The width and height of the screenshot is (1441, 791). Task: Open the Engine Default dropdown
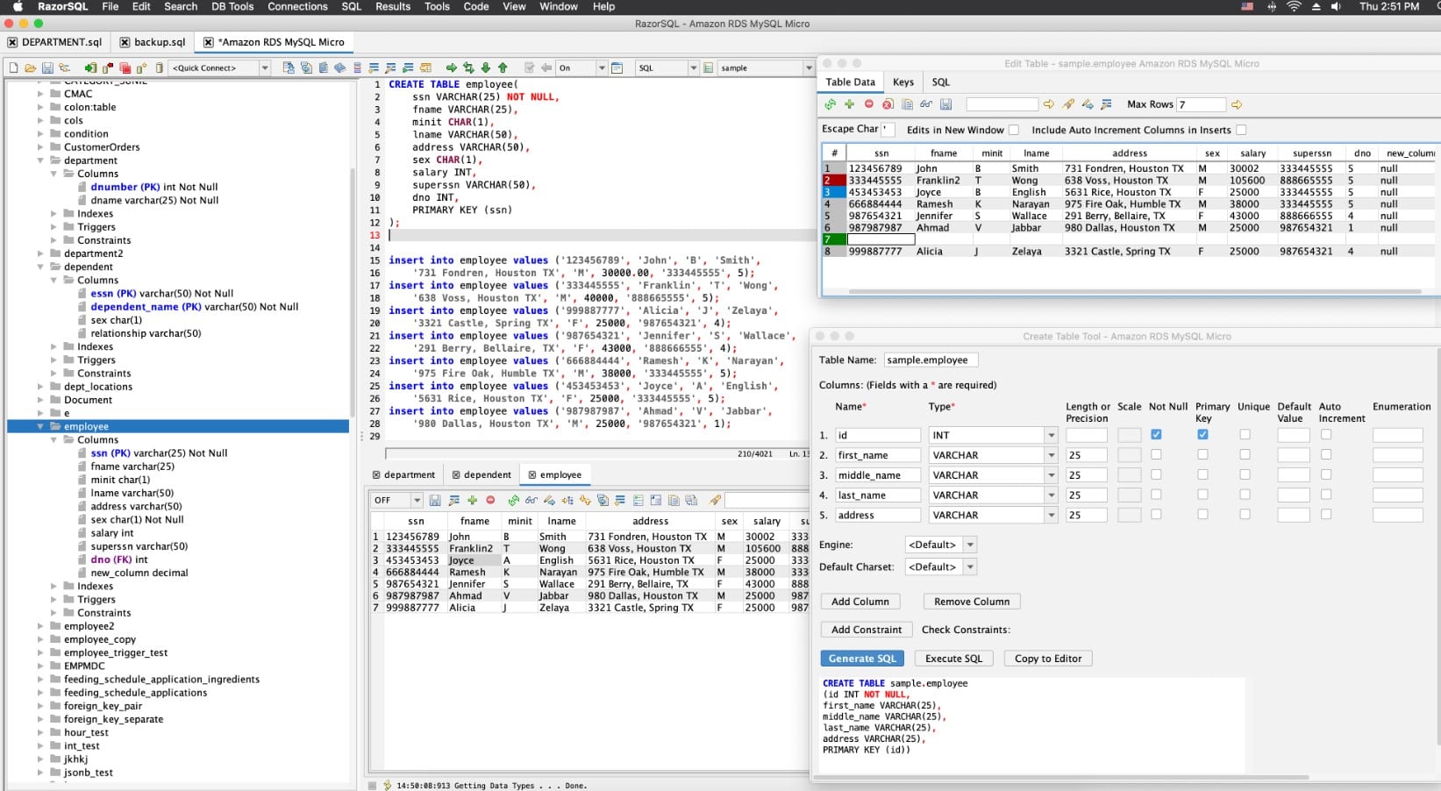(x=970, y=545)
